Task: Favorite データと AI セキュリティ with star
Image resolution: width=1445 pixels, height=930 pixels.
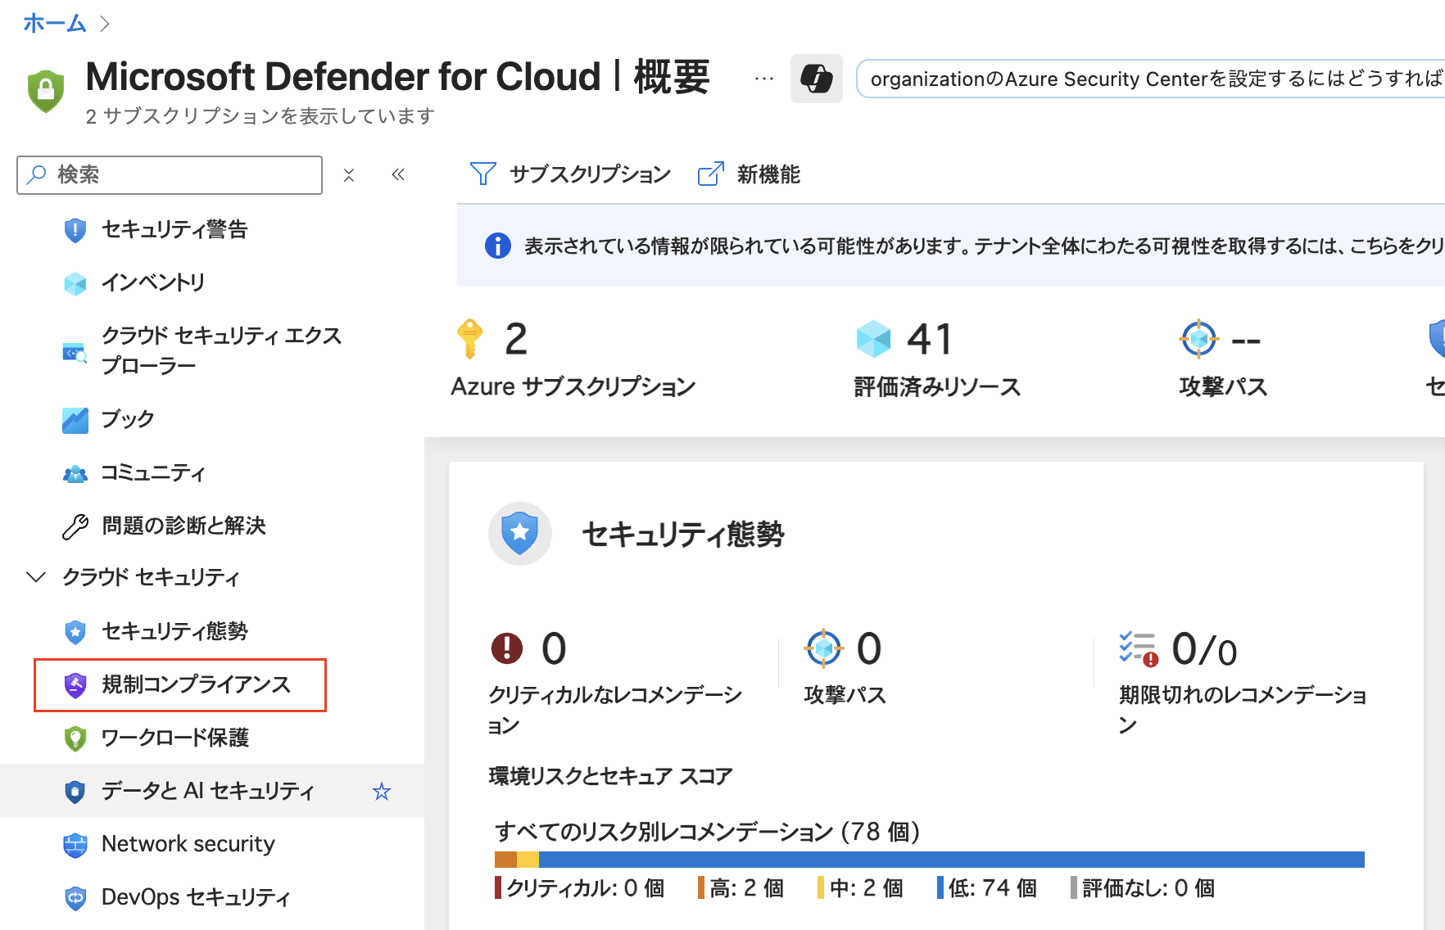Action: coord(382,792)
